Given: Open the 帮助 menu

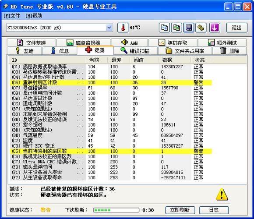Looking at the screenshot, I should click(x=34, y=16).
